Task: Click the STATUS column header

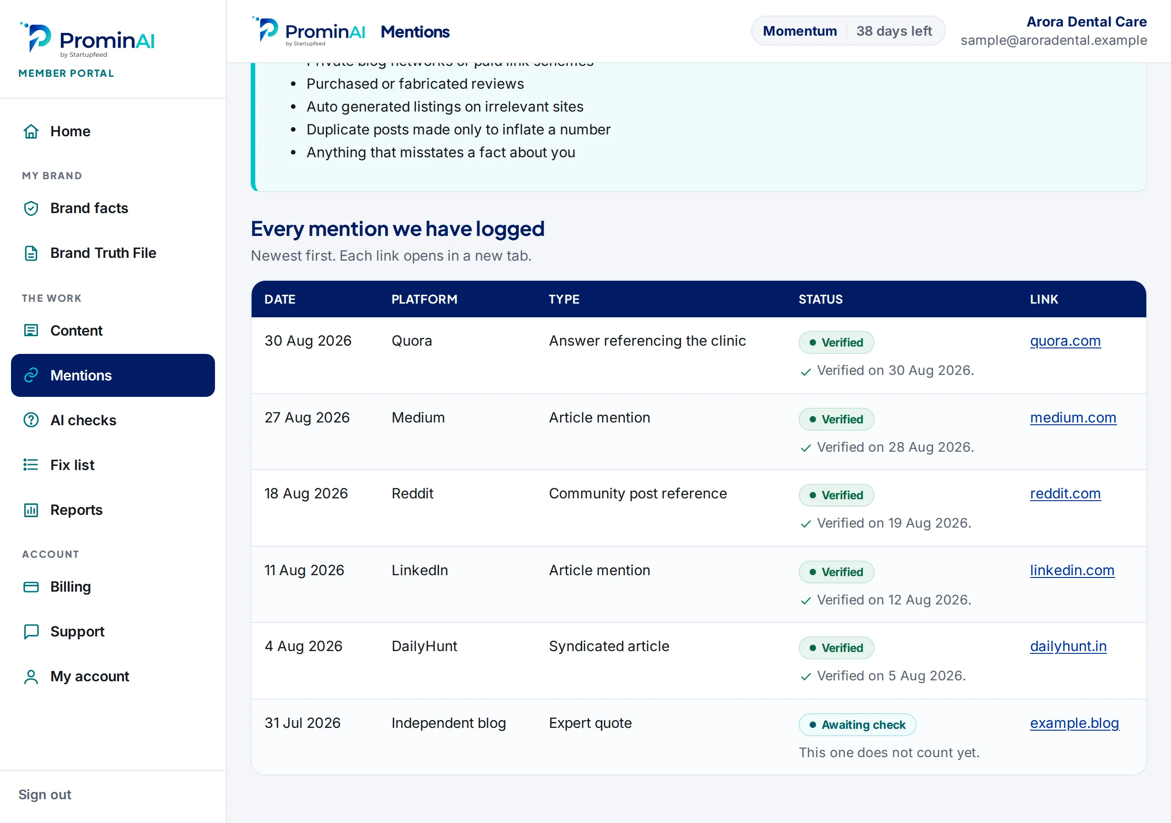Action: pyautogui.click(x=820, y=299)
